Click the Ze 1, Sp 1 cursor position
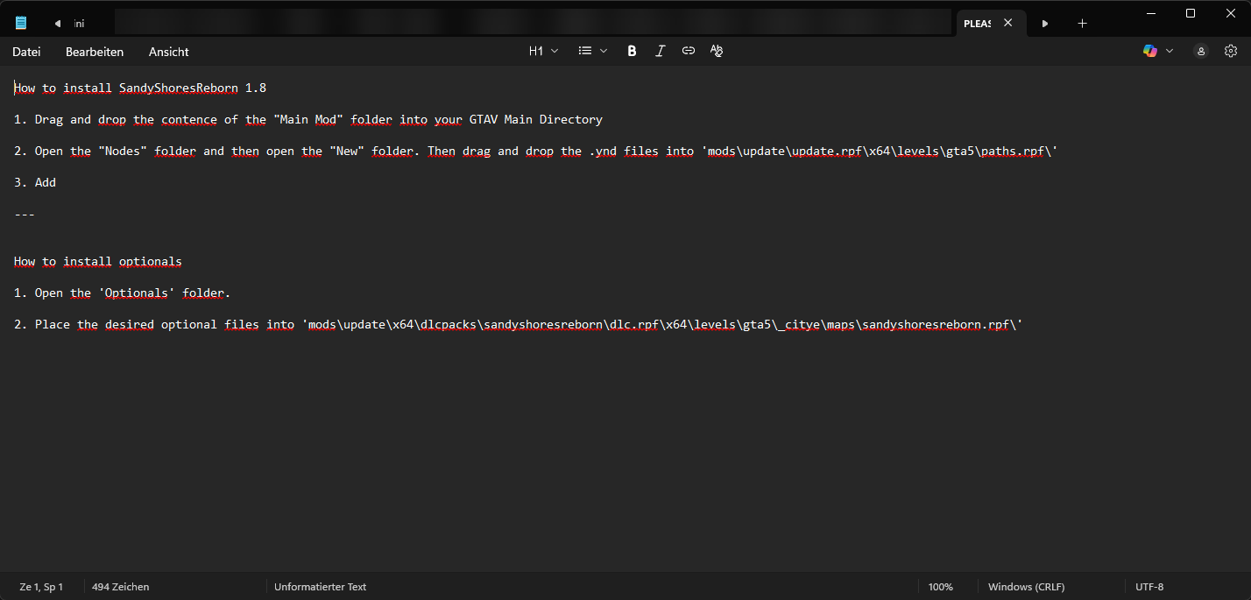This screenshot has width=1251, height=600. (x=41, y=587)
